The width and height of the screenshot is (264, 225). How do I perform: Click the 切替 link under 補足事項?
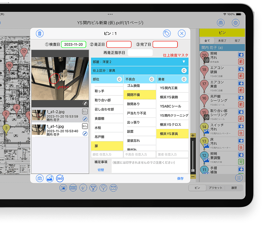tap(101, 170)
